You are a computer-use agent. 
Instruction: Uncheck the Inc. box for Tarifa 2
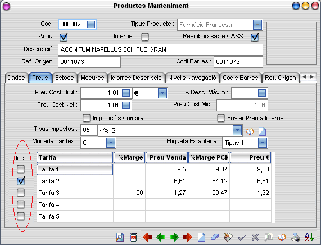pos(21,181)
